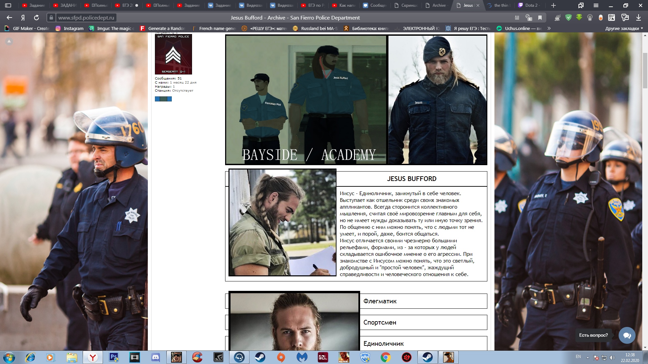Image resolution: width=648 pixels, height=364 pixels.
Task: Click the user's blue color bar
Action: (163, 99)
